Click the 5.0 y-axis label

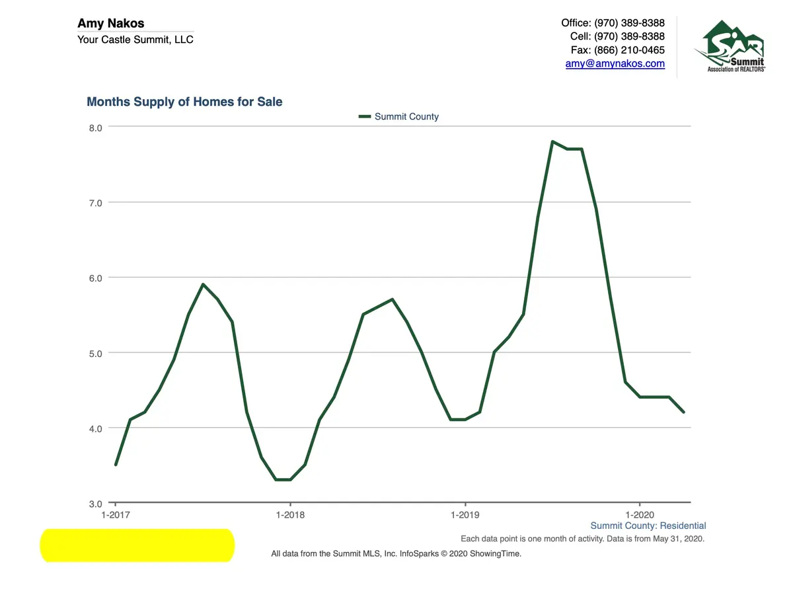(95, 354)
